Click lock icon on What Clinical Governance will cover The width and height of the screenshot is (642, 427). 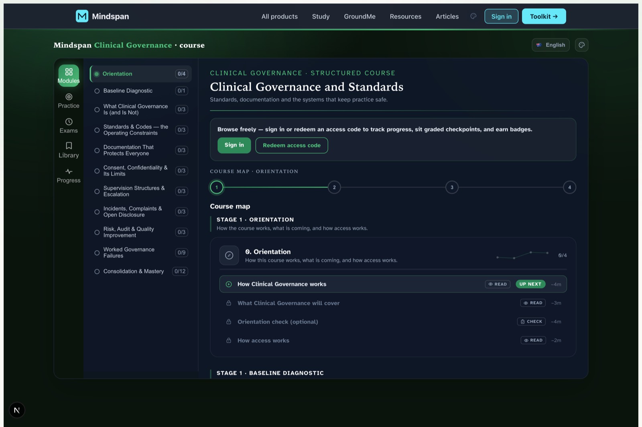[x=229, y=303]
